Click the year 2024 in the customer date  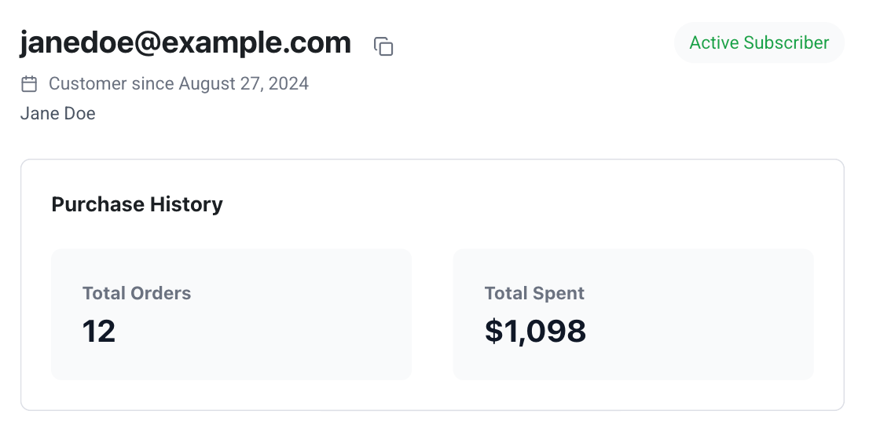tap(288, 84)
